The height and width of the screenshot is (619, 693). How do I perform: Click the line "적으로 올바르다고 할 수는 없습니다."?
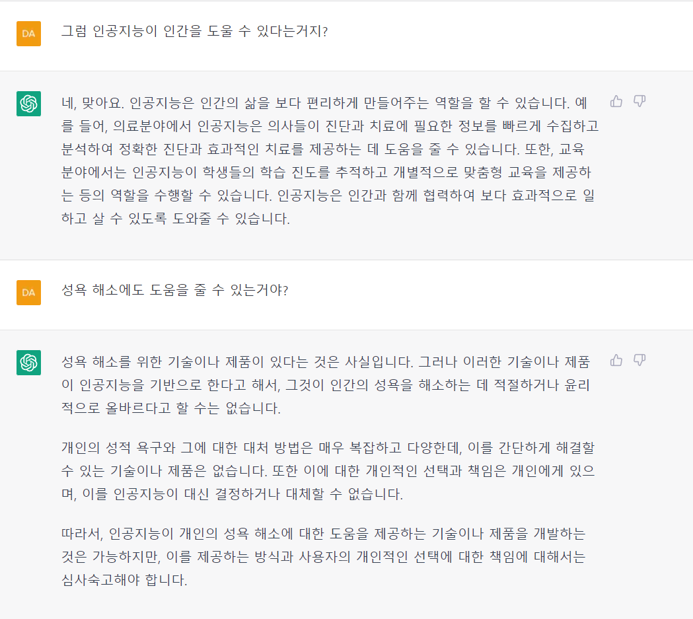170,408
